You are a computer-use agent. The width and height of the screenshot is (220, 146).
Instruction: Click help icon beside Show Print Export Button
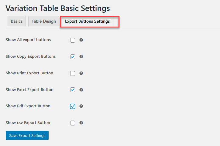pos(81,73)
